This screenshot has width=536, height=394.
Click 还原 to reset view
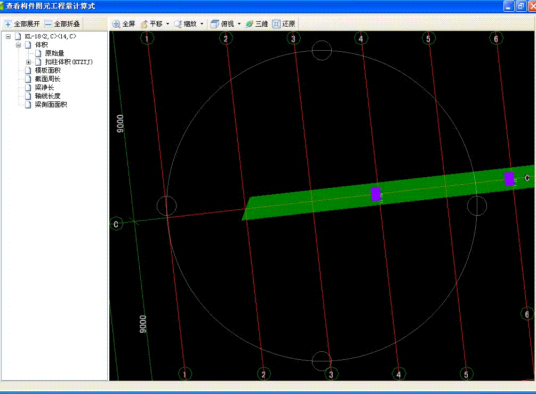coord(284,24)
